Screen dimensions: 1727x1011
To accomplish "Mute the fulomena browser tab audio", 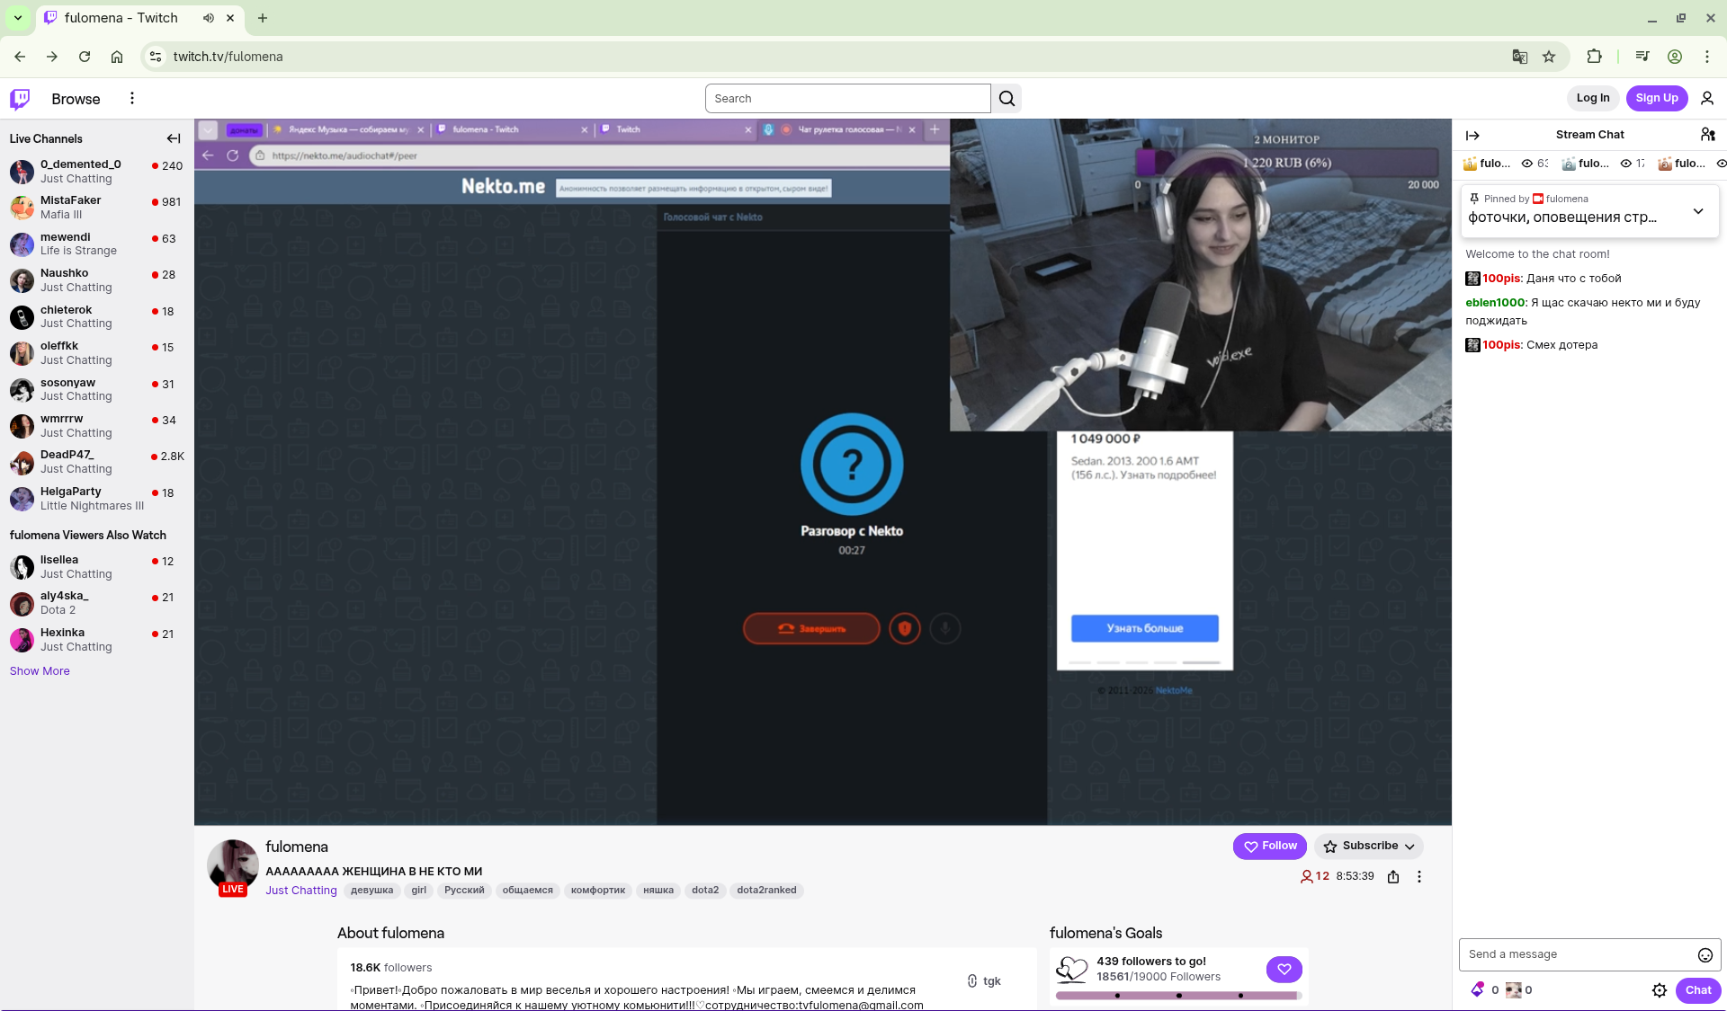I will point(209,18).
